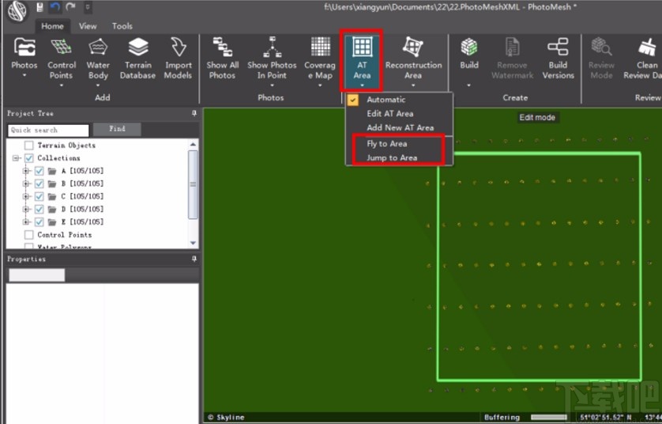The height and width of the screenshot is (424, 662).
Task: Click folder icon of collection B
Action: [x=52, y=184]
